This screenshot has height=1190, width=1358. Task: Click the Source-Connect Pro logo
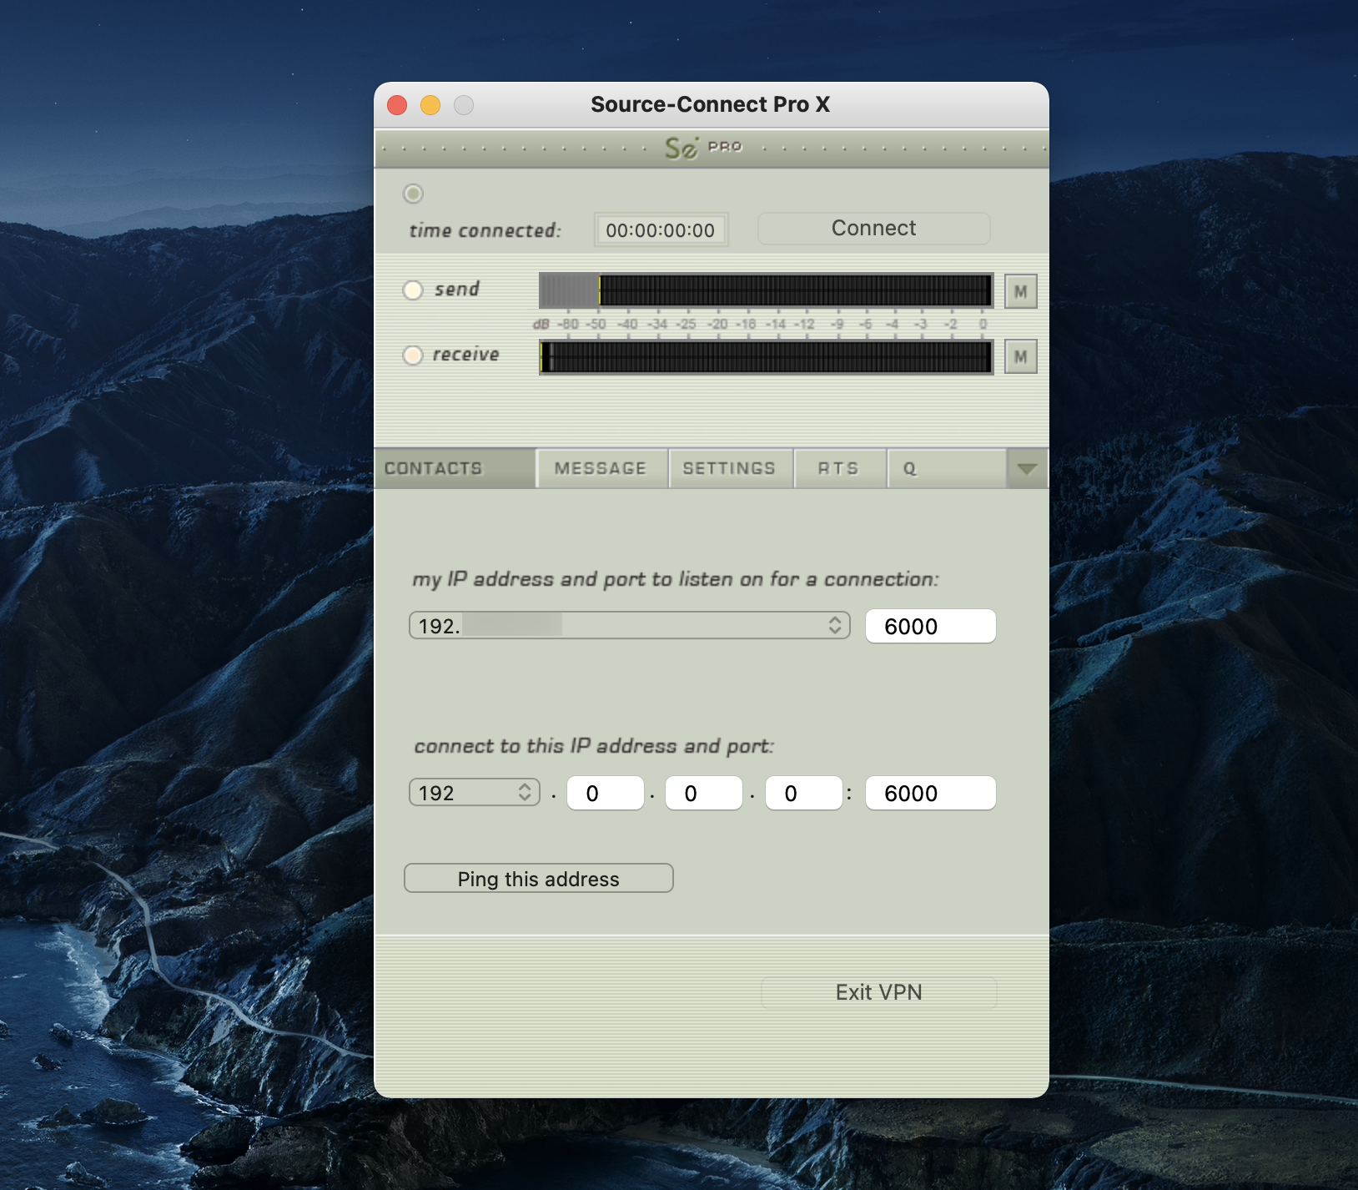coord(702,148)
